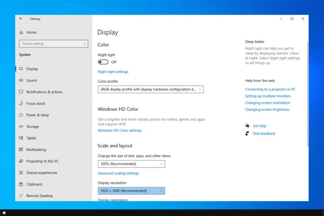Screen dimensions: 324x216
Task: Open Tablet settings page
Action: pyautogui.click(x=31, y=138)
